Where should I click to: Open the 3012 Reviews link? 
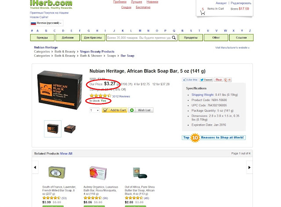pos(121,96)
